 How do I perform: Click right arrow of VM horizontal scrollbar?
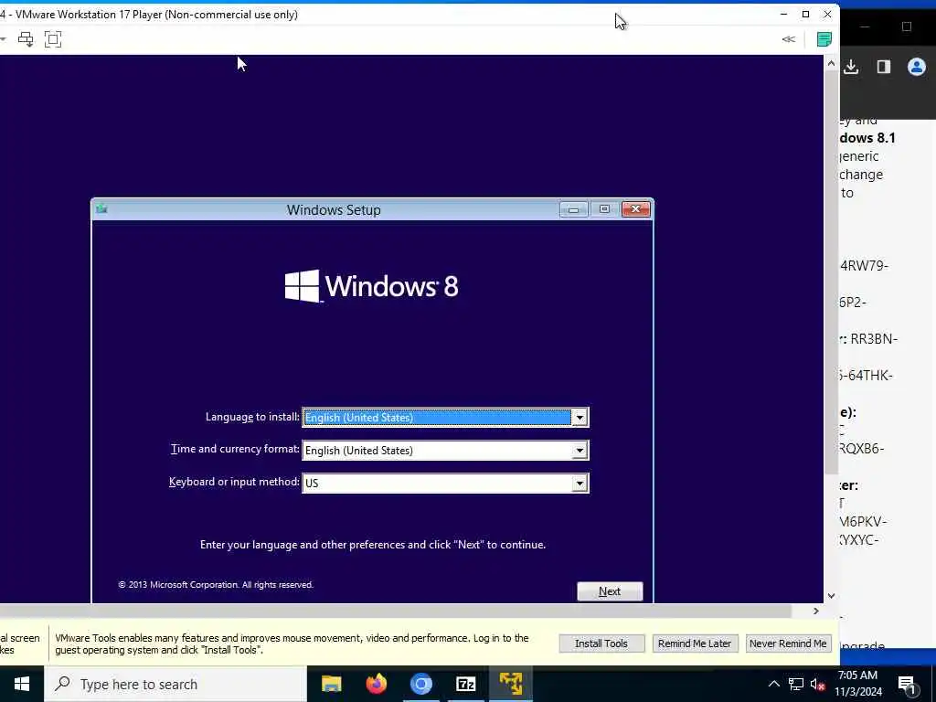(x=816, y=611)
